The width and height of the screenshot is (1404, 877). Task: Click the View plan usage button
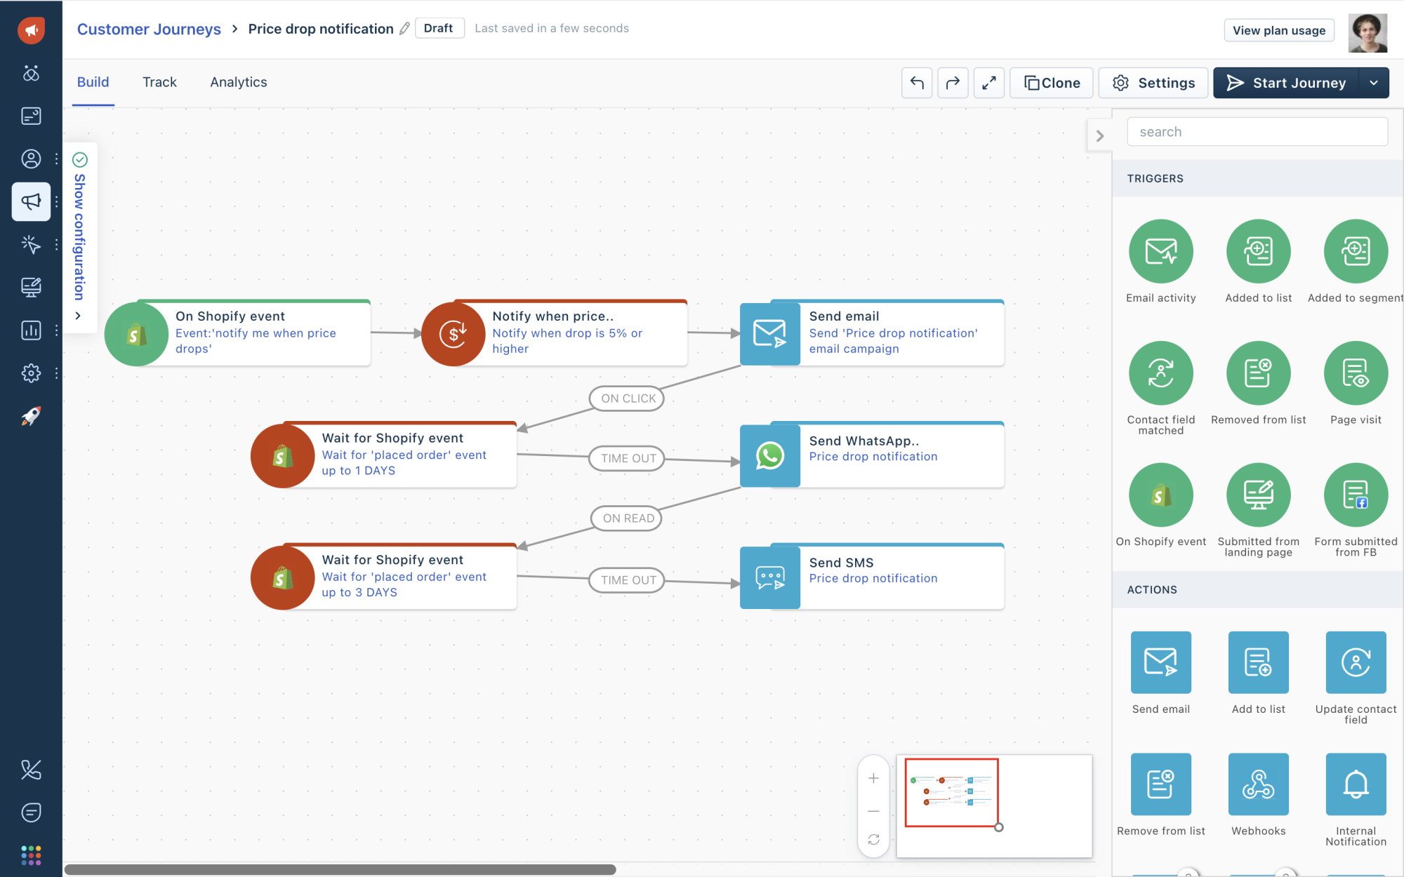point(1278,30)
